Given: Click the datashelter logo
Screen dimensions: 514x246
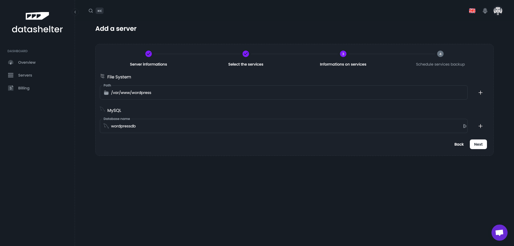Looking at the screenshot, I should click(x=37, y=23).
